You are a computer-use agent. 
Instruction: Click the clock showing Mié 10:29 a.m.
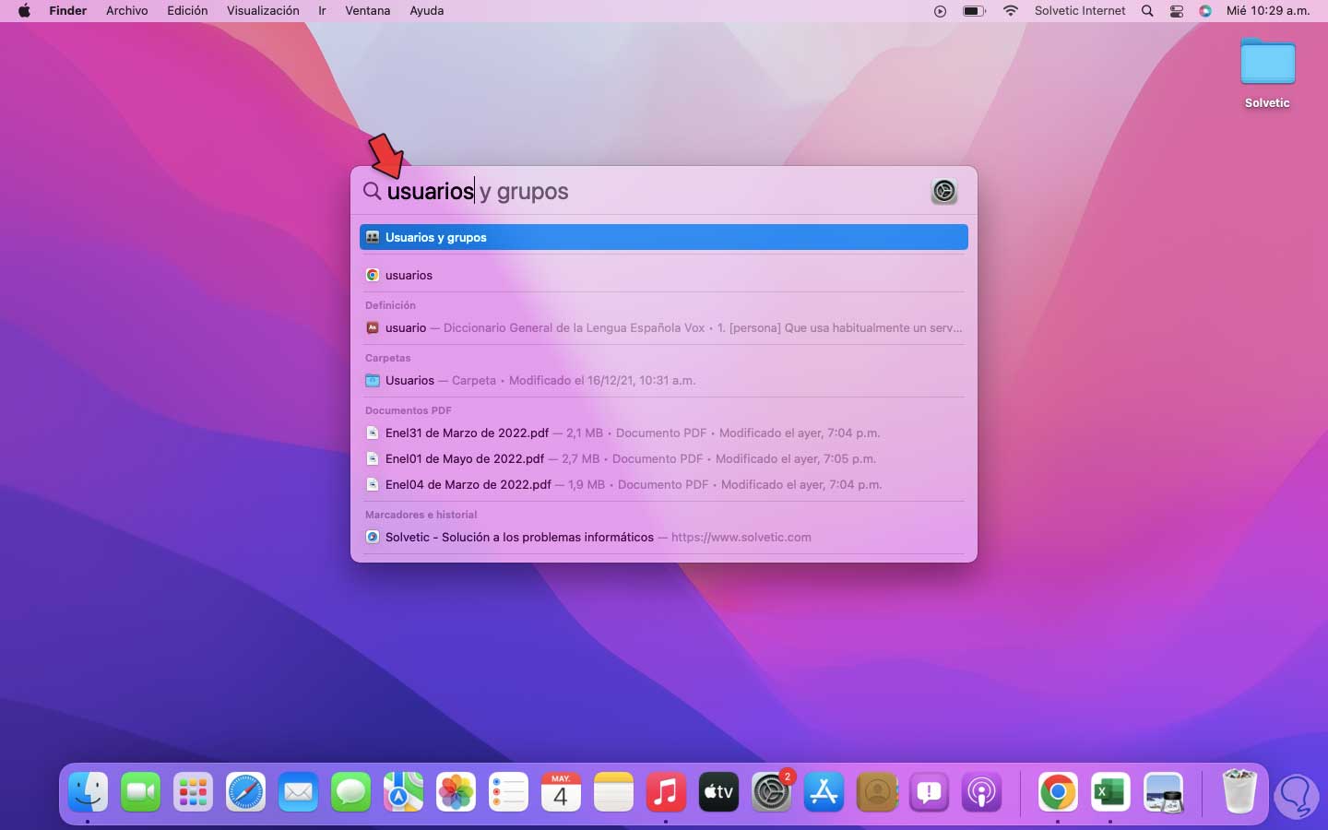pyautogui.click(x=1268, y=11)
